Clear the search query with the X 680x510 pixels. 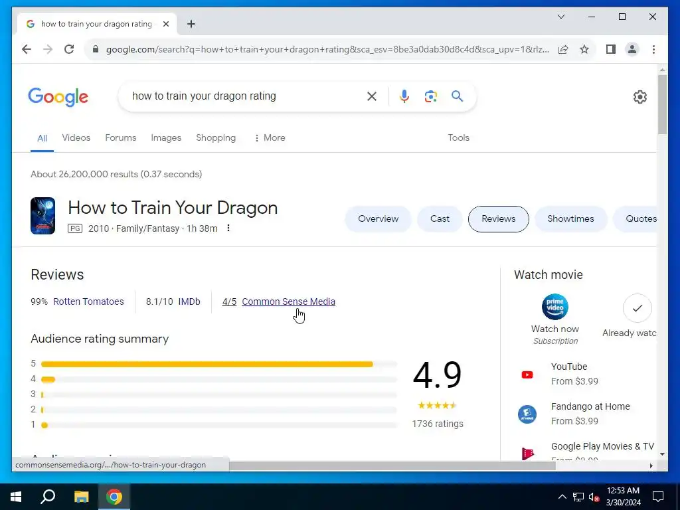coord(372,96)
